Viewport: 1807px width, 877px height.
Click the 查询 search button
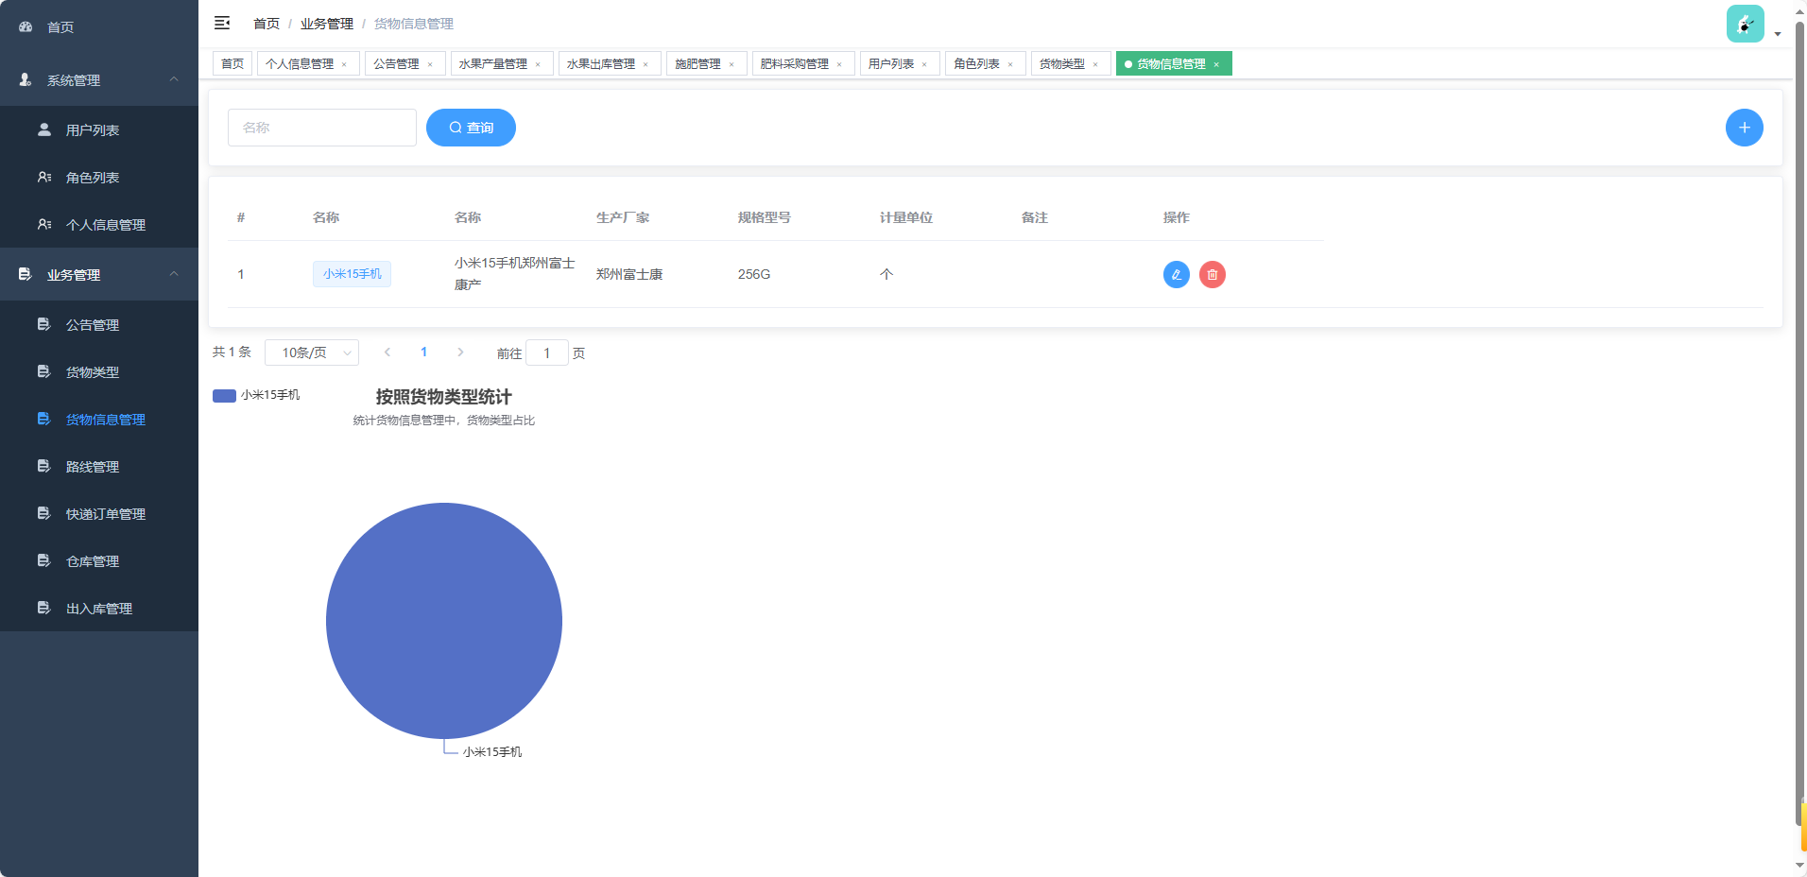(x=471, y=127)
